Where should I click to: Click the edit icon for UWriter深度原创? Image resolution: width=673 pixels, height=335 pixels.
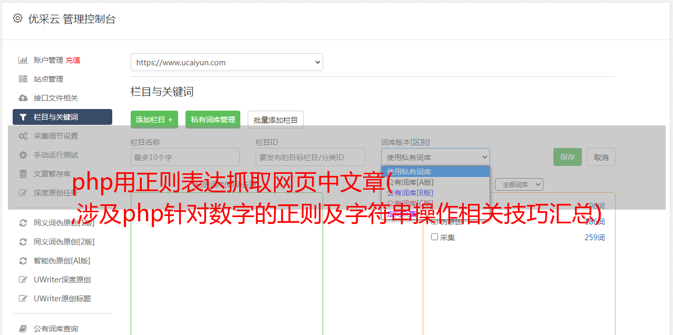23,280
